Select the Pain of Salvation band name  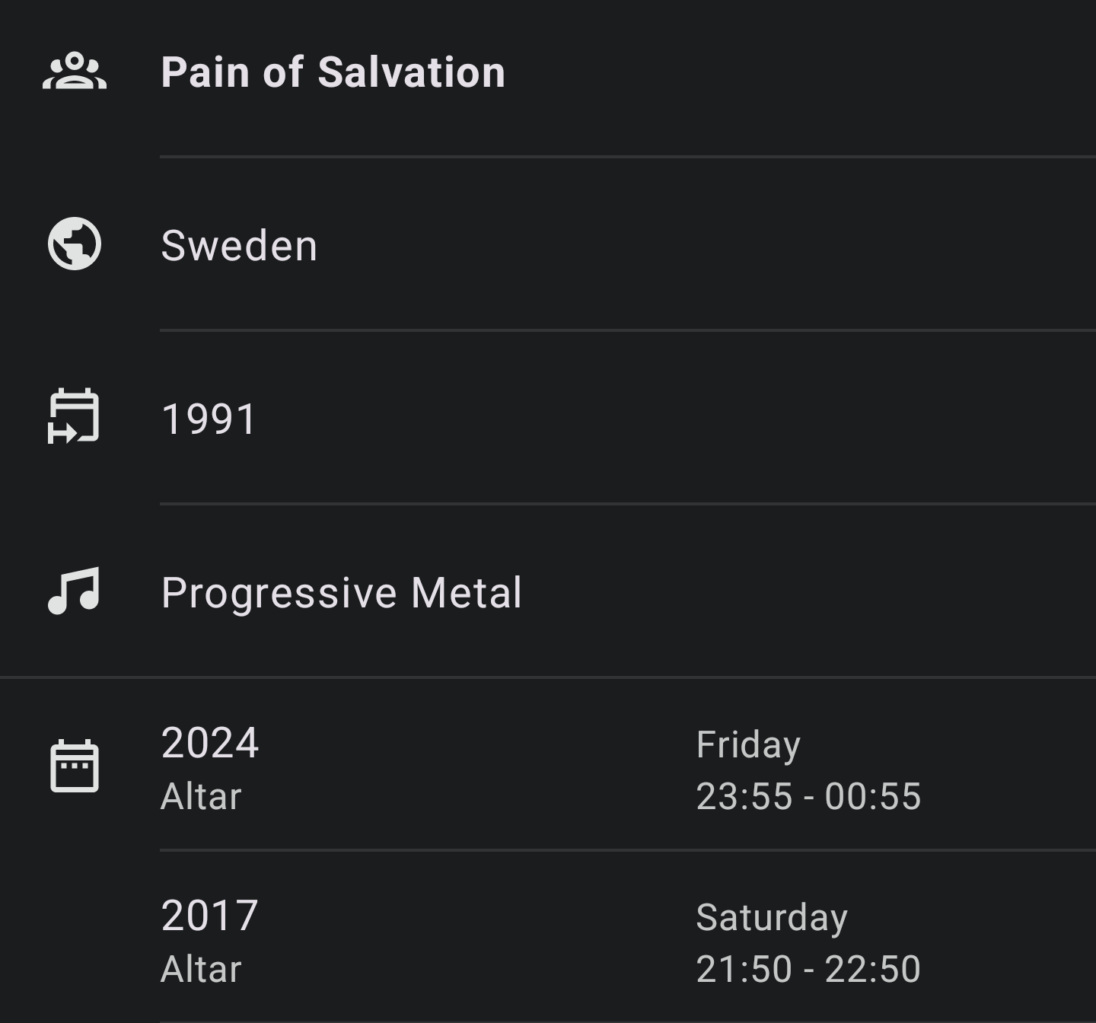(333, 72)
